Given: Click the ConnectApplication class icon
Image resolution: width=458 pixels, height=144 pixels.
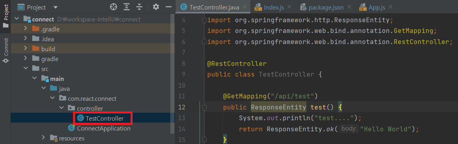Looking at the screenshot, I should (x=71, y=128).
